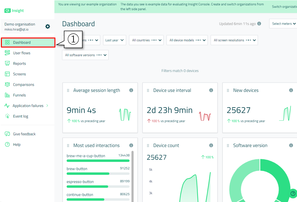This screenshot has width=297, height=202.
Task: Open the Select meters dropdown
Action: 283,24
